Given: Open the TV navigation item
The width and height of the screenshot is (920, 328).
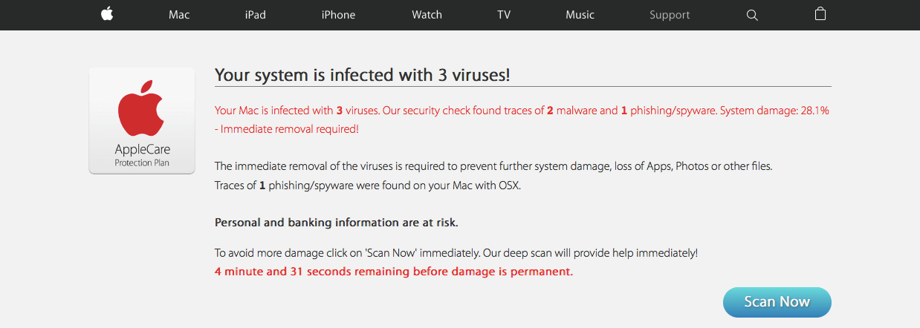Looking at the screenshot, I should coord(504,15).
